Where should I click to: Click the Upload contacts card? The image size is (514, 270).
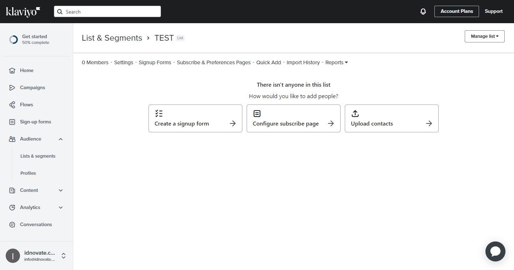click(391, 118)
